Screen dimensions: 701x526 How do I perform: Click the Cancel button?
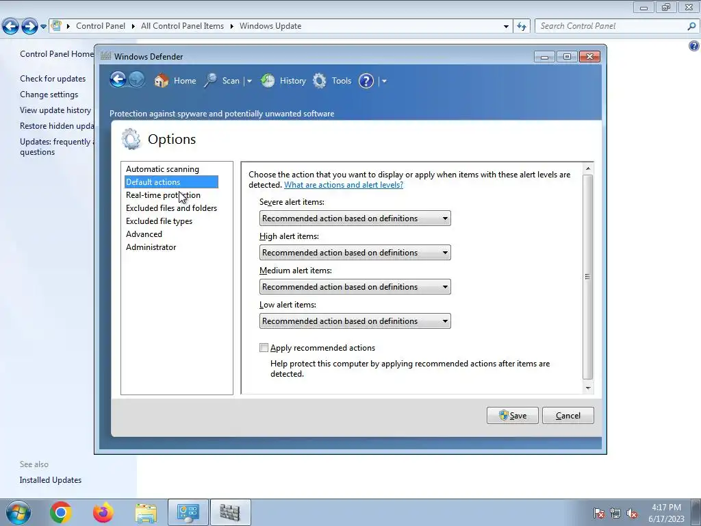568,416
